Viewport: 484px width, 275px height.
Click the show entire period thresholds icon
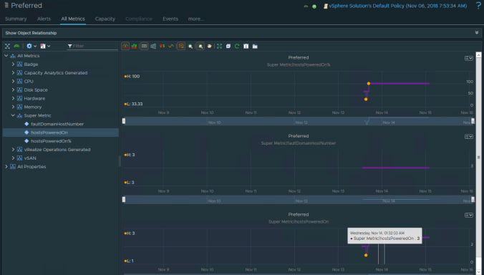pyautogui.click(x=153, y=47)
